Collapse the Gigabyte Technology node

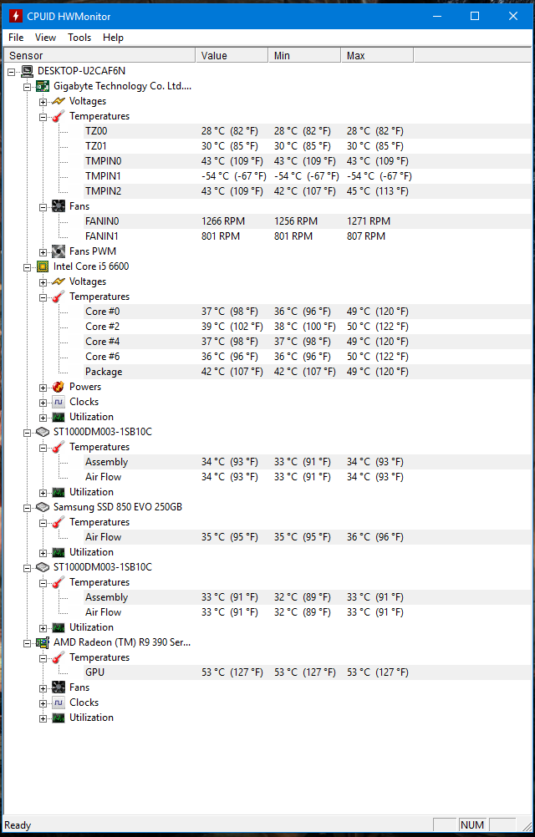tap(28, 87)
